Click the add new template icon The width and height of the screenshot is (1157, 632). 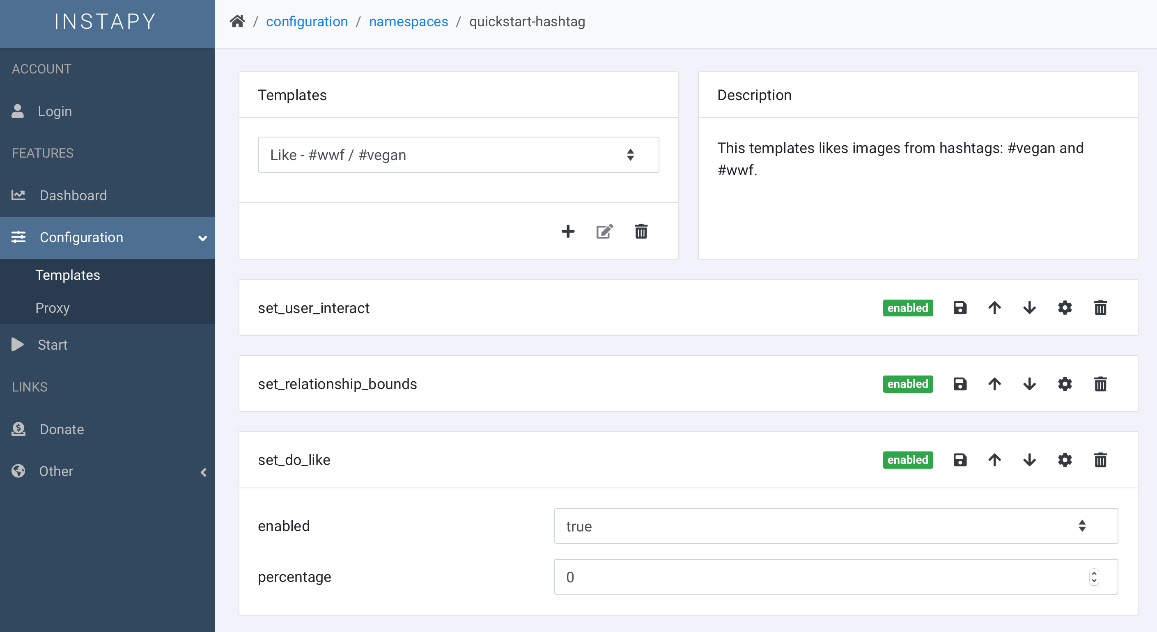569,231
